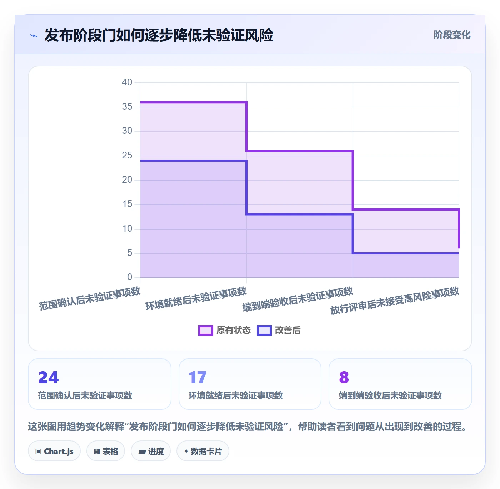
Task: Click the description sentence below the cards
Action: tap(247, 427)
